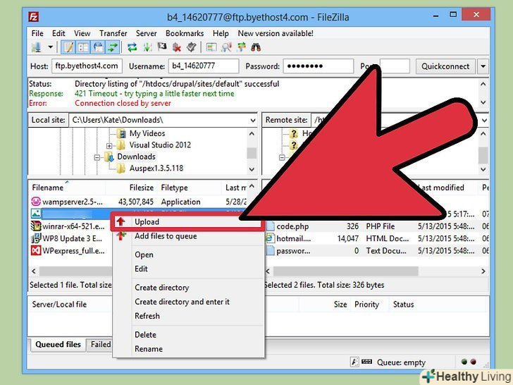513x385 pixels.
Task: Open the Site Manager icon
Action: pyautogui.click(x=37, y=47)
